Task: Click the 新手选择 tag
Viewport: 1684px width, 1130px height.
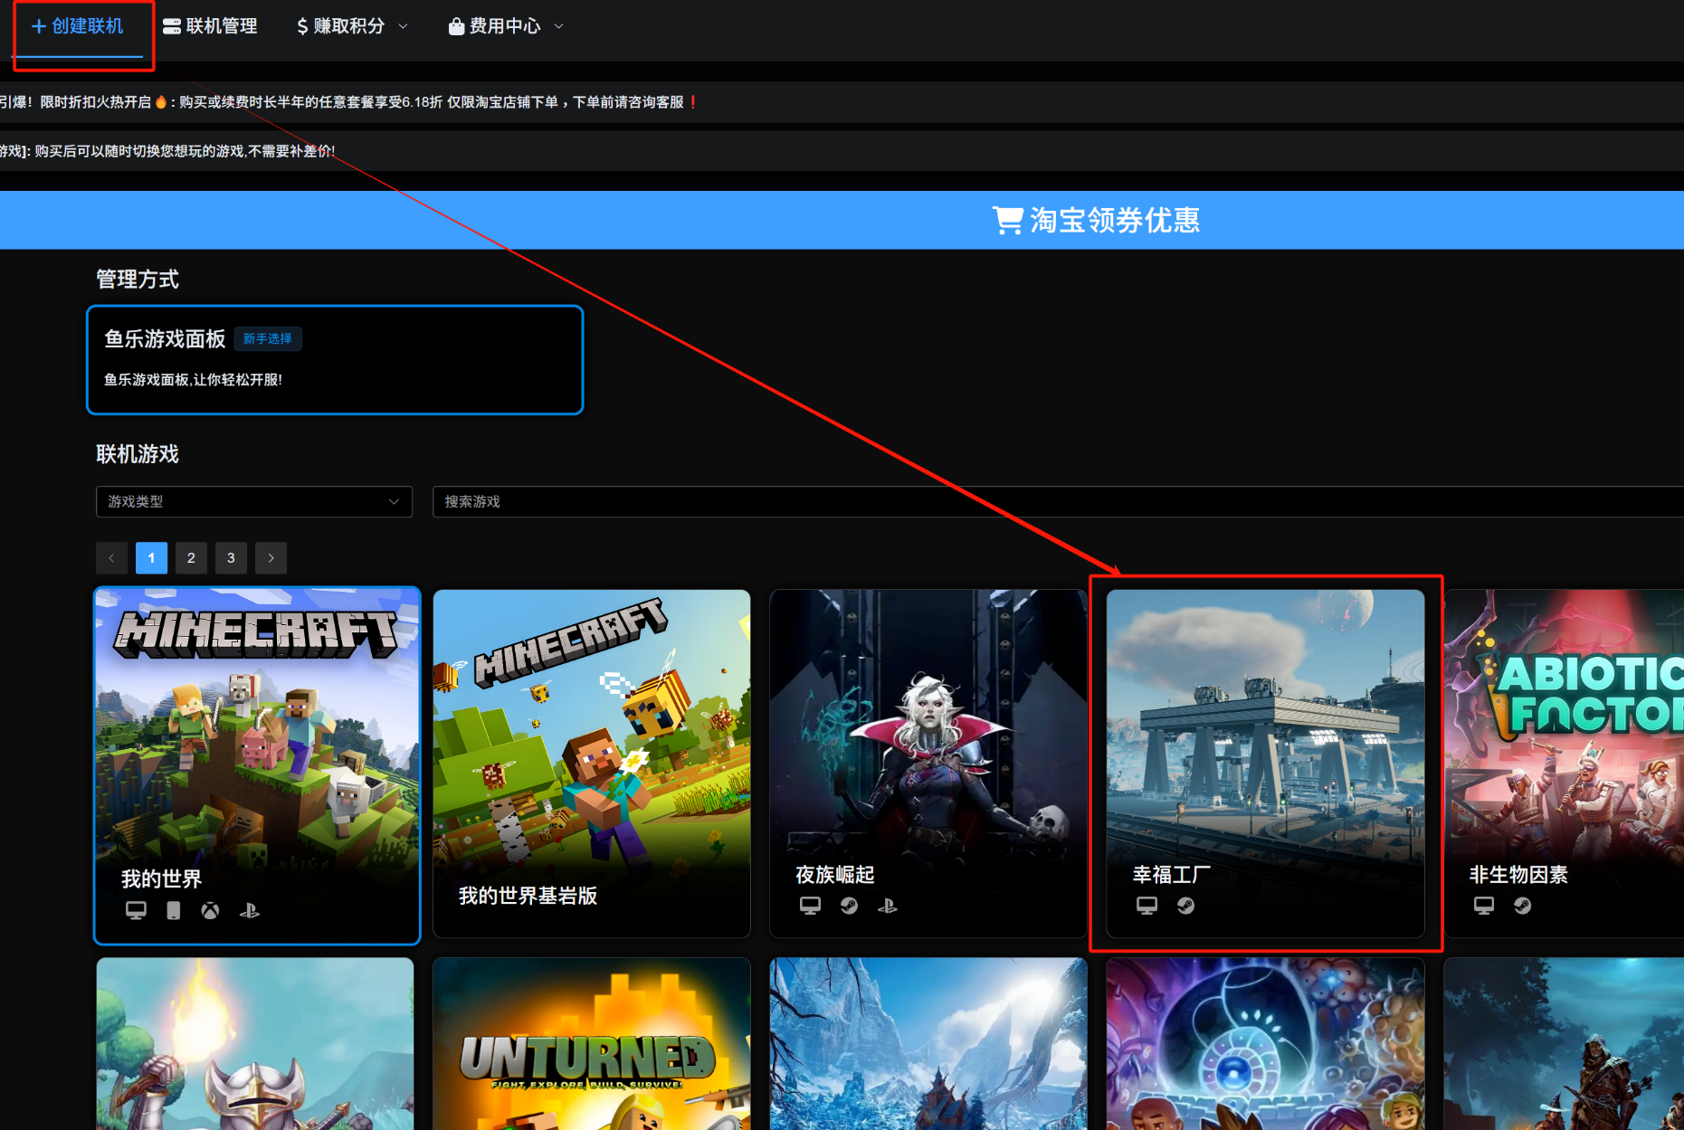Action: click(x=267, y=339)
